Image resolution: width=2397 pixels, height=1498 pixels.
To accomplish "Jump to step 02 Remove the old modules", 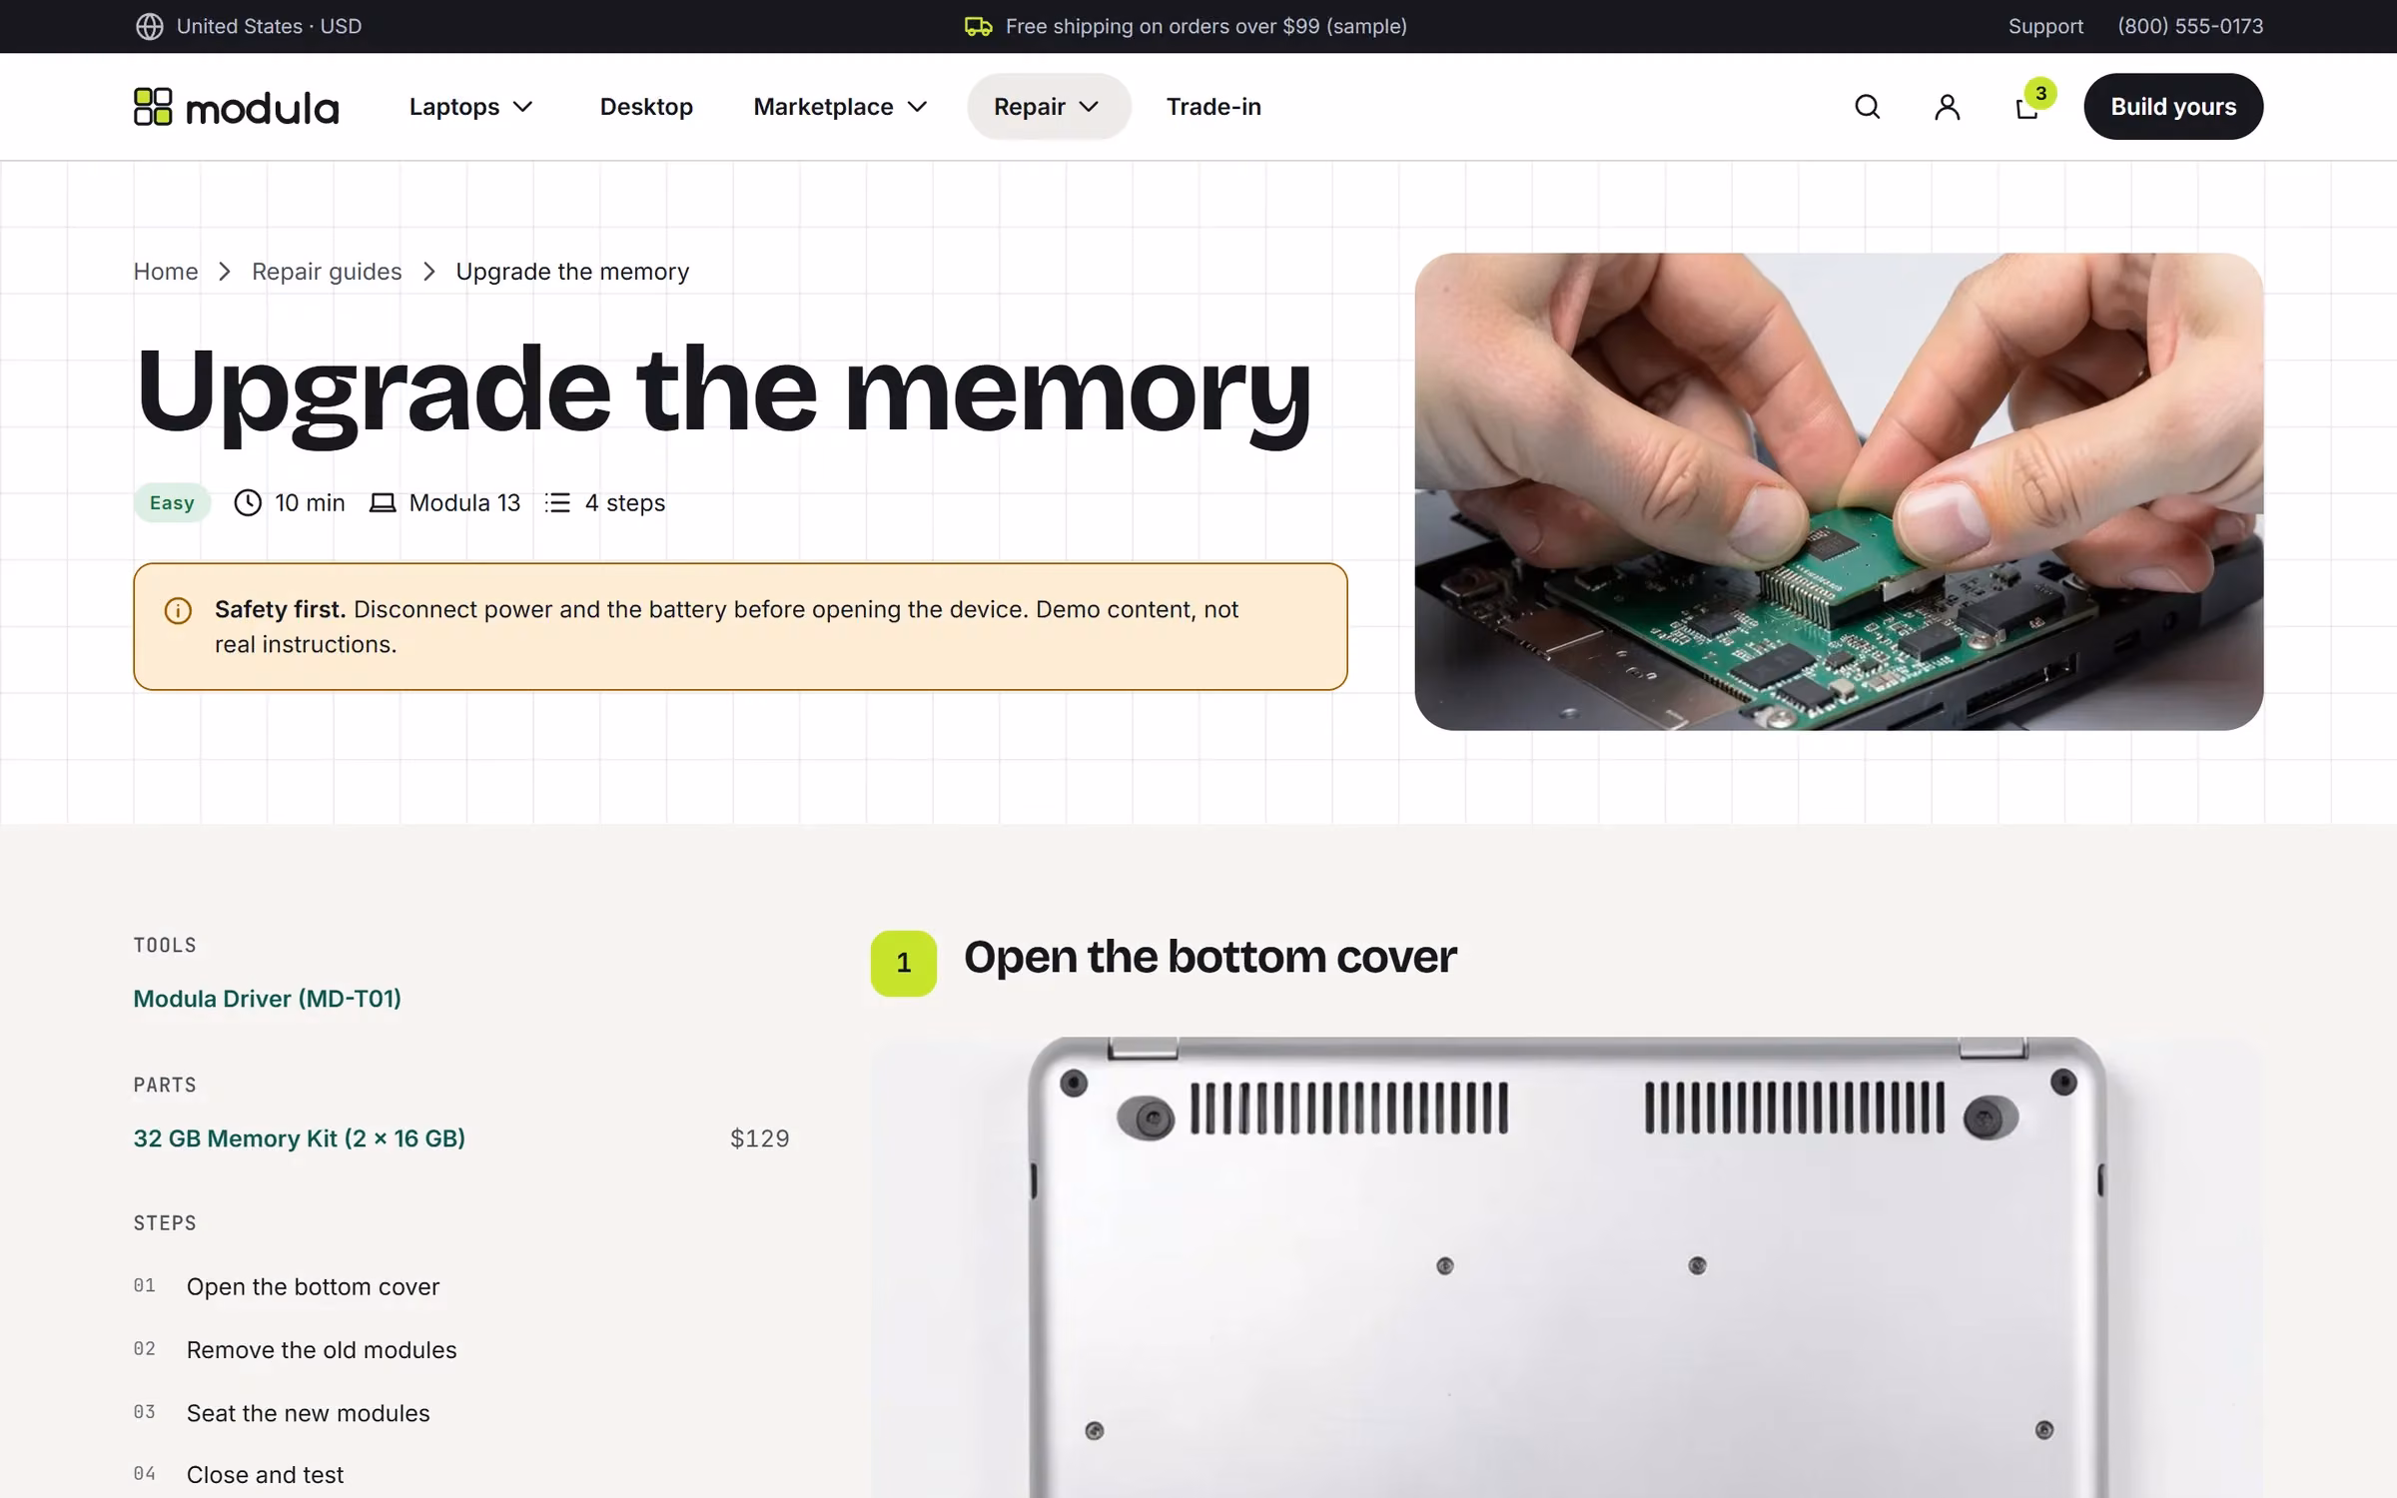I will click(296, 1350).
